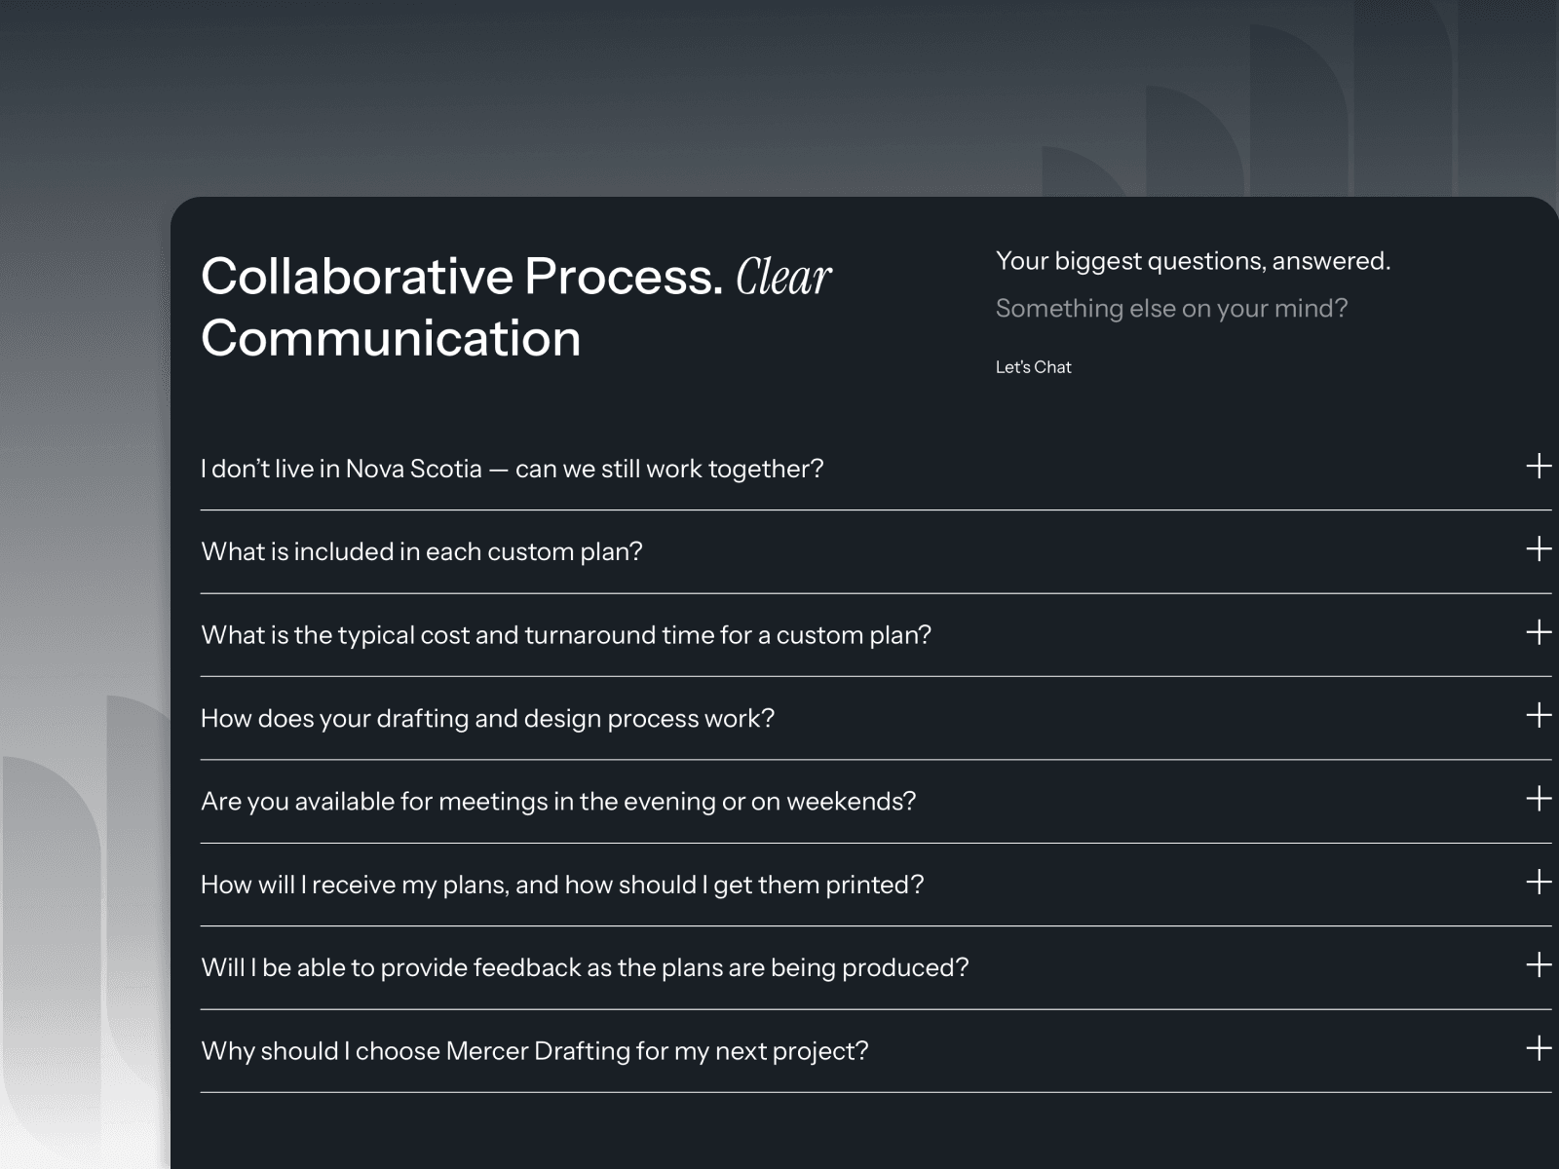
Task: Expand 'Why should I choose Mercer Drafting' question
Action: [876, 1051]
